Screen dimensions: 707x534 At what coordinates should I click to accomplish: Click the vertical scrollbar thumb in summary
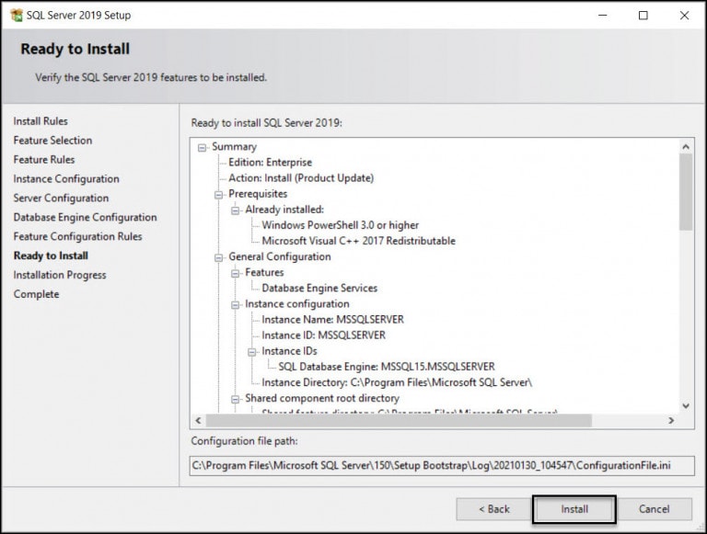point(686,192)
